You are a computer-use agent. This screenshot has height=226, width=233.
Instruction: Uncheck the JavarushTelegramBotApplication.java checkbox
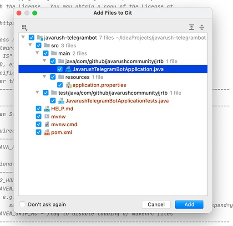click(x=60, y=69)
